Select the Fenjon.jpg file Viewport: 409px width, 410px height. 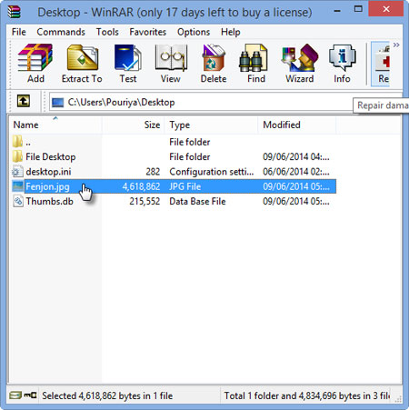coord(174,186)
